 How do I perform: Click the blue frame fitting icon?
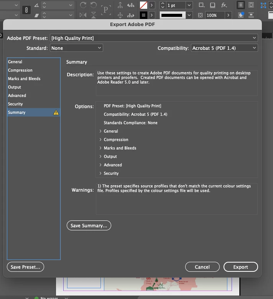pos(263,5)
